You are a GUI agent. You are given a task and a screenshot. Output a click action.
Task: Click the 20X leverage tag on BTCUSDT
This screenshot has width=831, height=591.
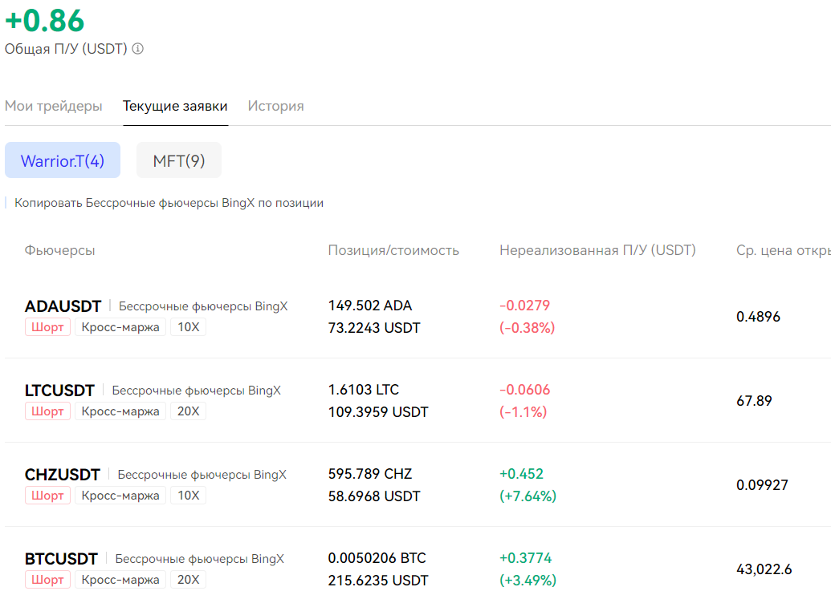click(188, 580)
